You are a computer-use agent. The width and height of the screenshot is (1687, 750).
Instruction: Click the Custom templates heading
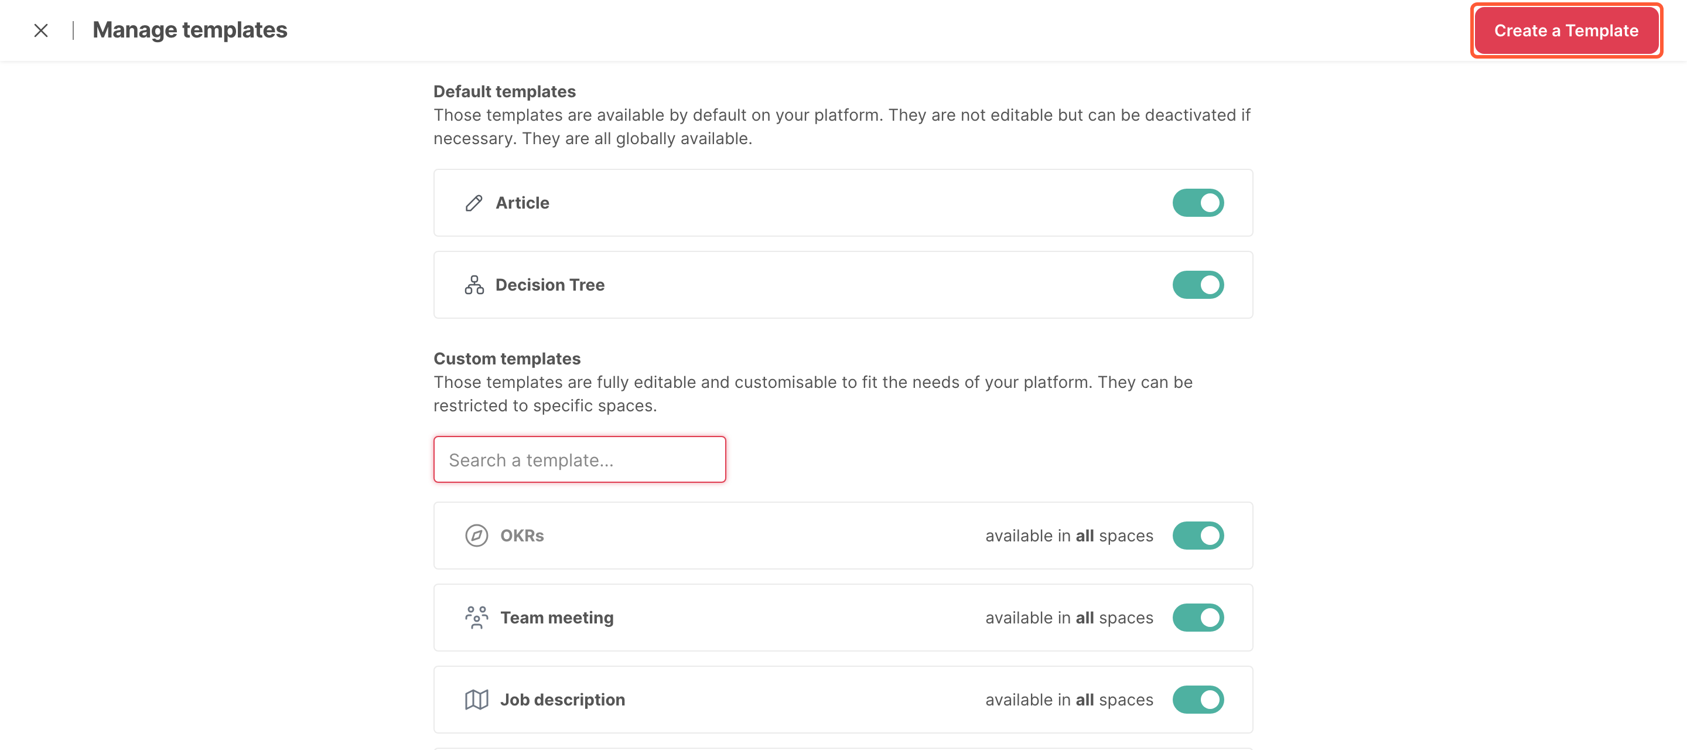pos(507,359)
